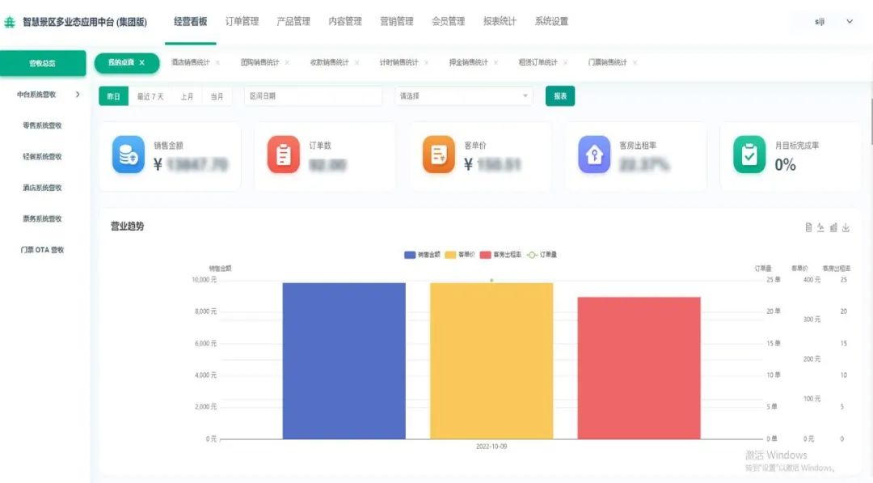Image resolution: width=873 pixels, height=483 pixels.
Task: Click the red 订单数 clipboard icon
Action: [284, 155]
